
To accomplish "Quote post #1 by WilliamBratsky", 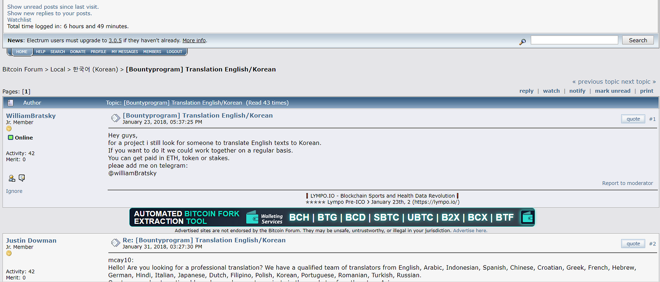I will [633, 119].
